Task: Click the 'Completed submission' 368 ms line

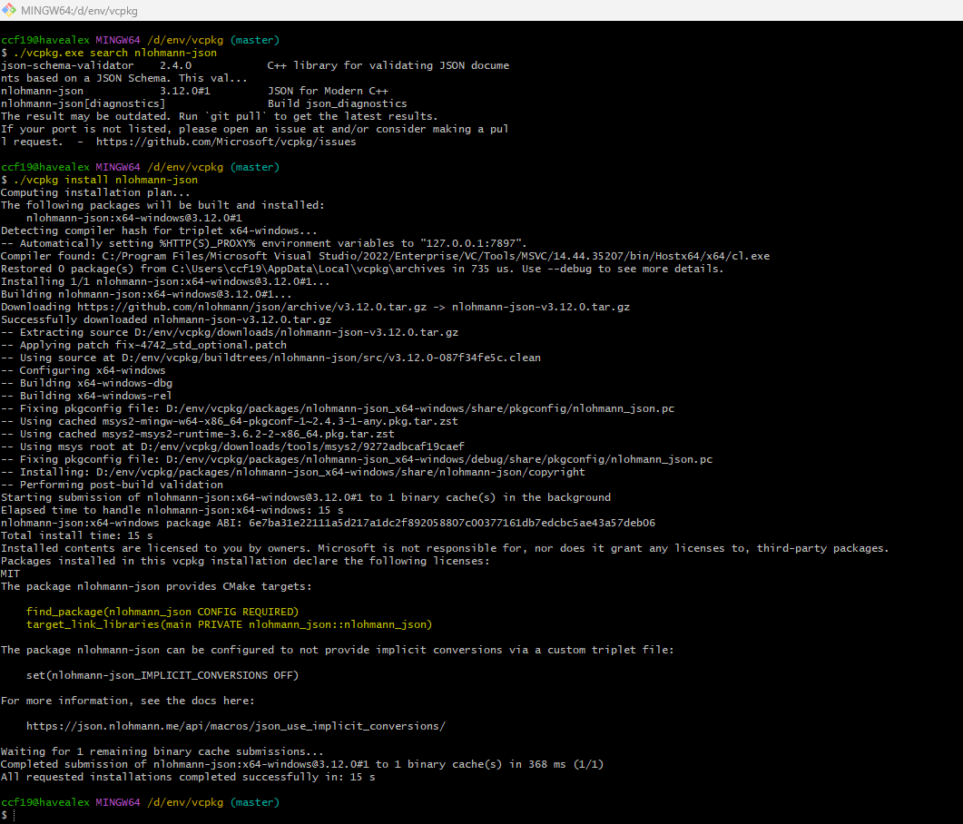Action: pos(302,764)
